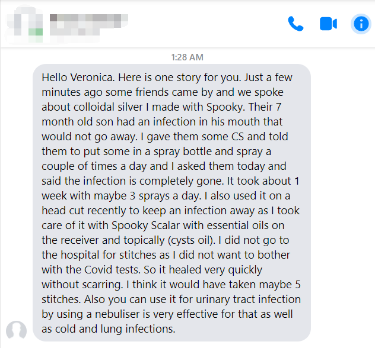Image resolution: width=375 pixels, height=348 pixels.
Task: Start a video chat with the camera icon
Action: [x=328, y=24]
